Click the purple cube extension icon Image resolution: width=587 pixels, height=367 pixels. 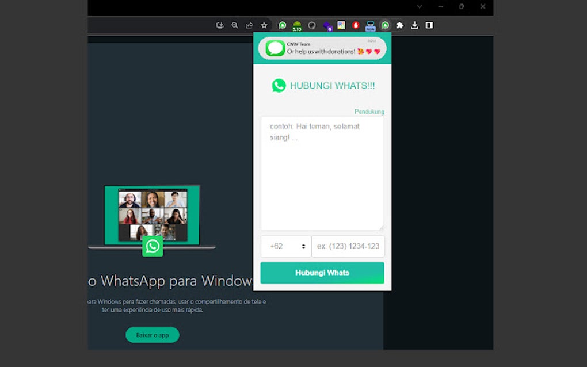(x=327, y=26)
